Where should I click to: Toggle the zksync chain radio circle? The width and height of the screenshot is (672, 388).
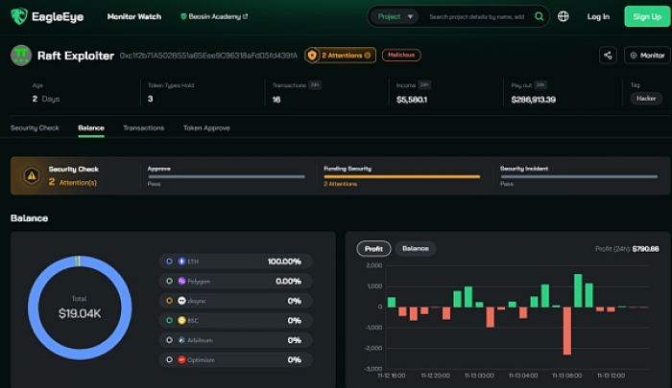click(x=169, y=301)
